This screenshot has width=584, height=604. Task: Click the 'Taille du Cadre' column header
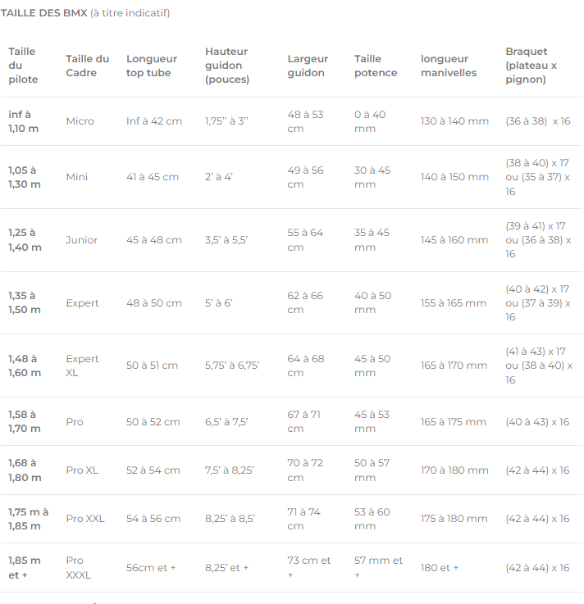pyautogui.click(x=87, y=66)
